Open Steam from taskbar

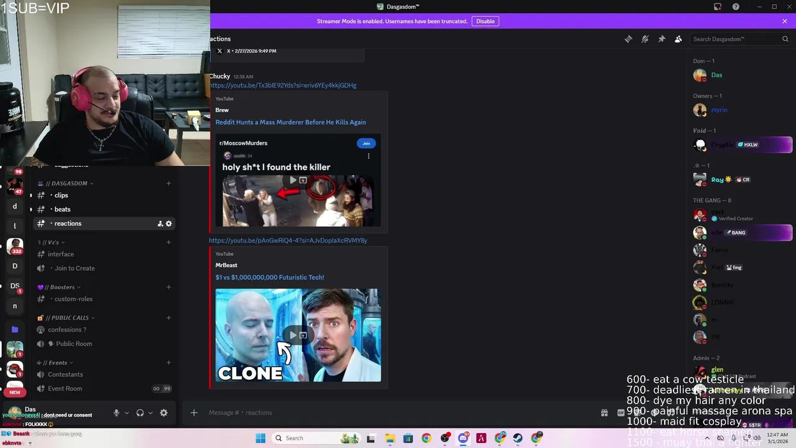click(x=518, y=438)
